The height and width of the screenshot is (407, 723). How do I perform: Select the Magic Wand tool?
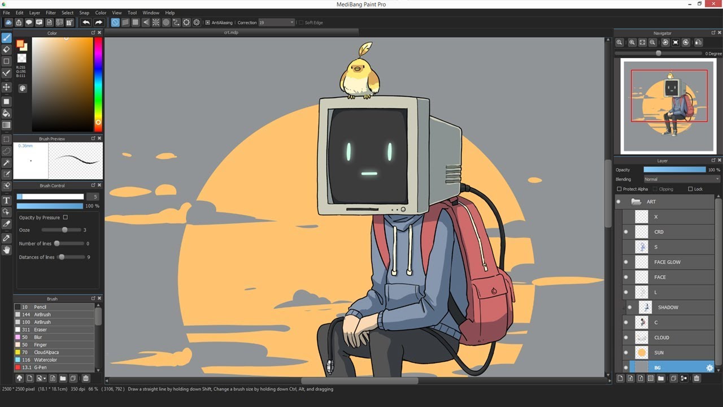click(7, 163)
